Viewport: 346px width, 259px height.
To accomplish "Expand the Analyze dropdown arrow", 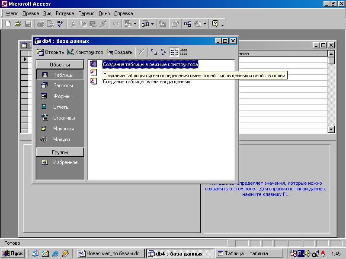I will click(152, 24).
